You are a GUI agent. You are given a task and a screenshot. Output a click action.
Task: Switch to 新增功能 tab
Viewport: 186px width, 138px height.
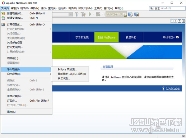(x=131, y=37)
